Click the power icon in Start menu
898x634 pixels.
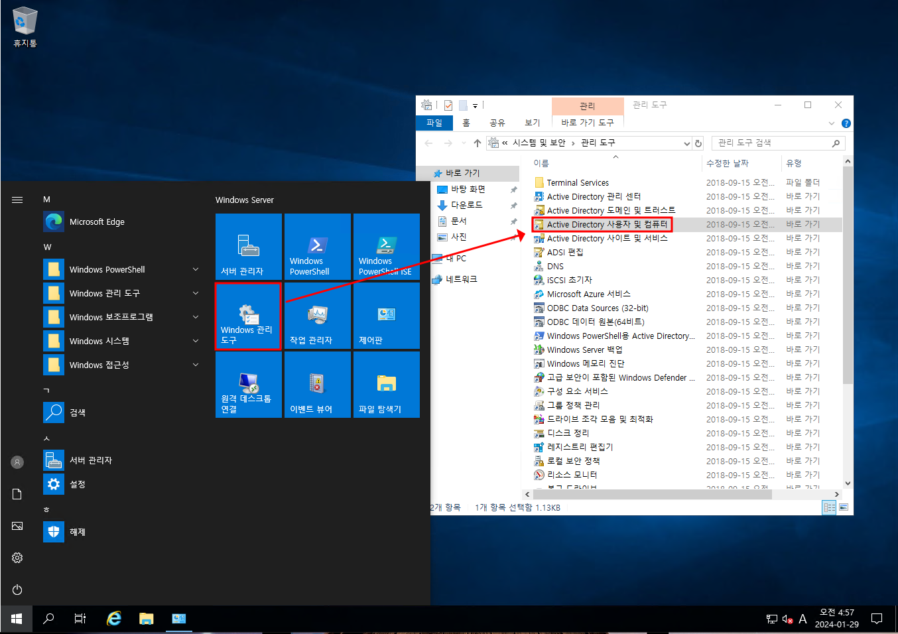coord(17,590)
